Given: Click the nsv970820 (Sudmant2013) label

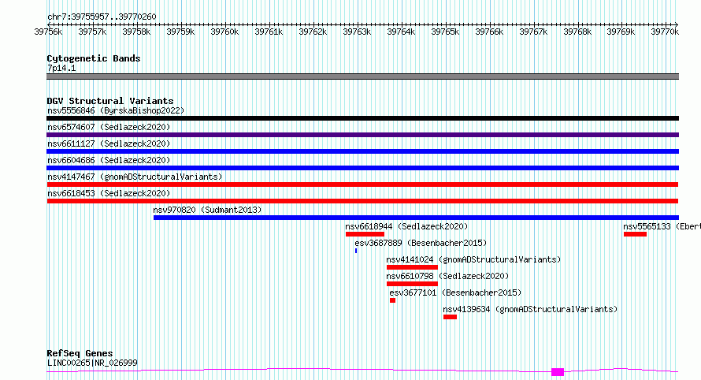Looking at the screenshot, I should pos(207,210).
